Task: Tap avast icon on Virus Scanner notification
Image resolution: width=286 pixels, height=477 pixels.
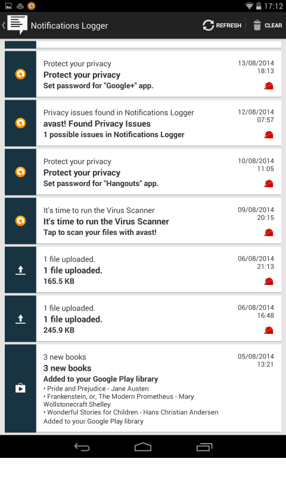Action: click(x=20, y=221)
